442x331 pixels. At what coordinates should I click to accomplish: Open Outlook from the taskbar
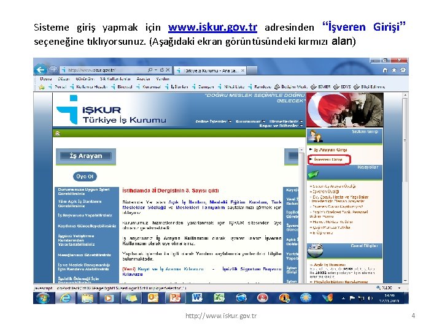(153, 298)
